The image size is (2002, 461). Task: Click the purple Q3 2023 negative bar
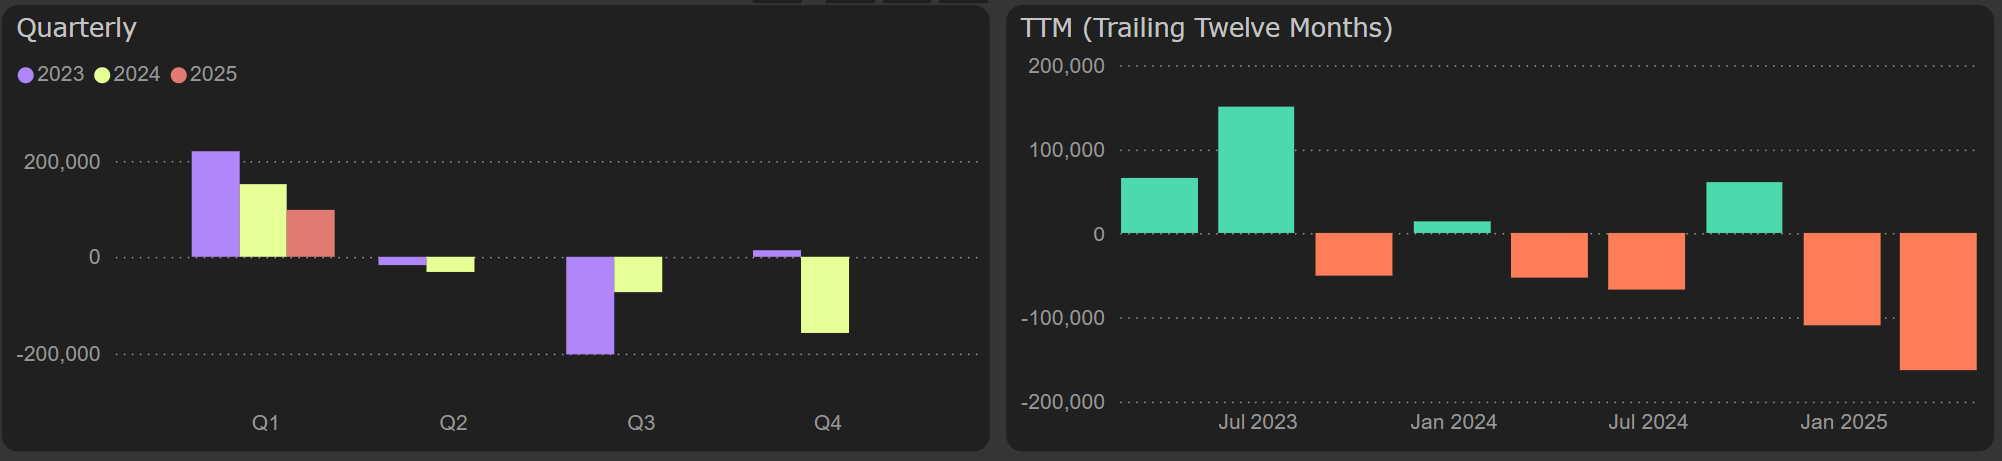coord(590,305)
